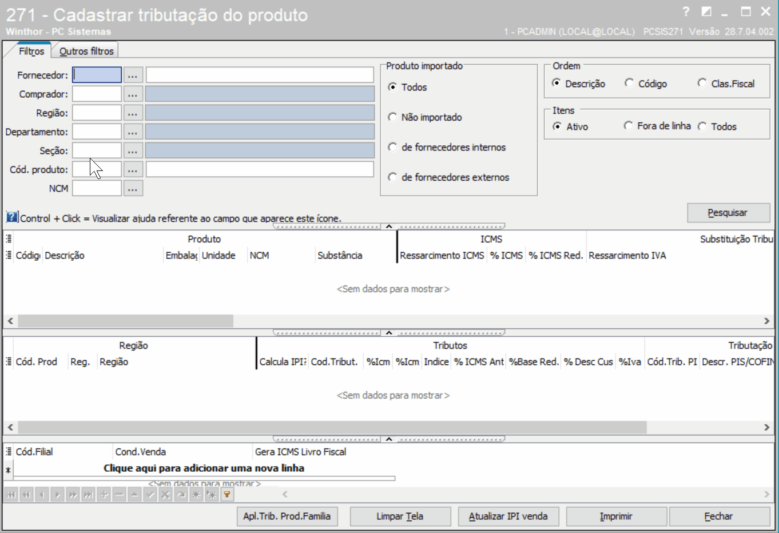Click the Cod.Tribut. column header

[335, 362]
